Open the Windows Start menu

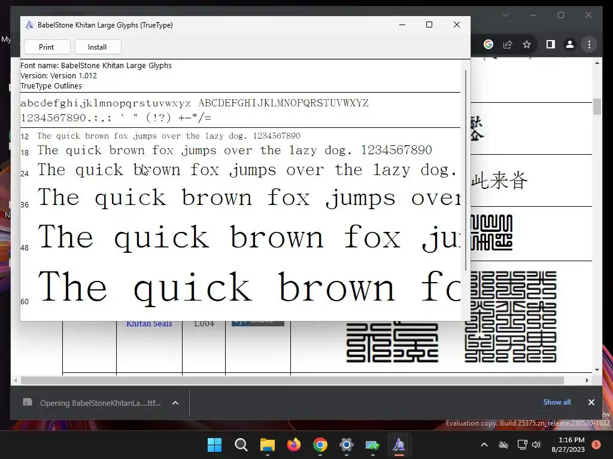(215, 445)
